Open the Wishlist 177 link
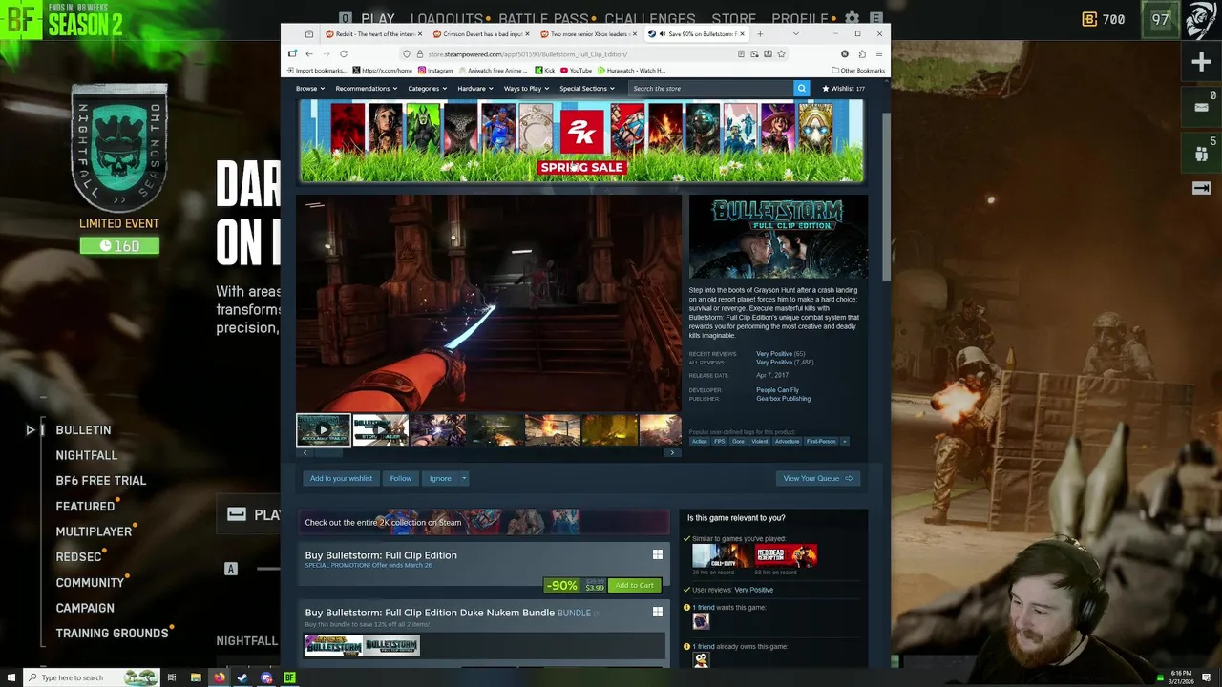The width and height of the screenshot is (1222, 687). (843, 88)
